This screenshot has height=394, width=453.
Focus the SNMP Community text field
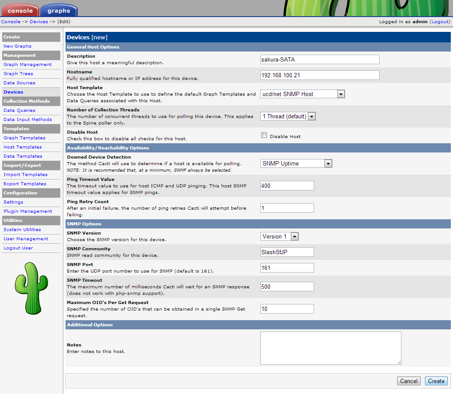point(287,252)
